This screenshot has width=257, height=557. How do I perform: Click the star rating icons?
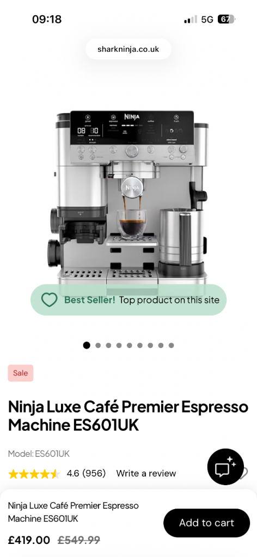click(x=34, y=474)
